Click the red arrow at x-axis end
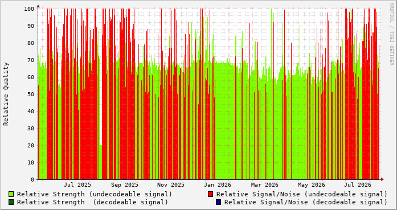397x210 pixels. tap(382, 179)
